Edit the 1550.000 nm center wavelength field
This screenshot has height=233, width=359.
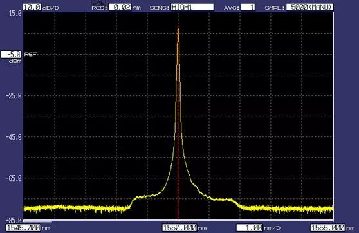tap(179, 228)
